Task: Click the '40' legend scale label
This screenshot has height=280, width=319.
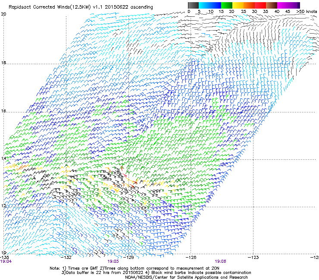Action: coord(277,12)
